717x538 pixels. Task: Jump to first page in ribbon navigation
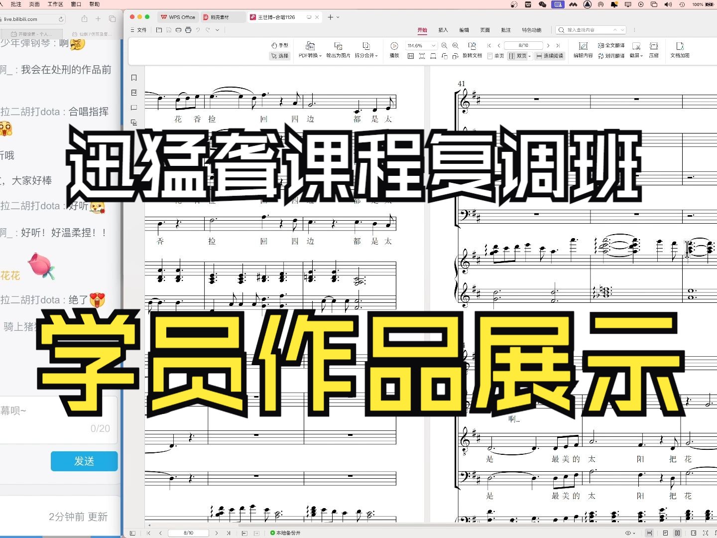[x=489, y=45]
